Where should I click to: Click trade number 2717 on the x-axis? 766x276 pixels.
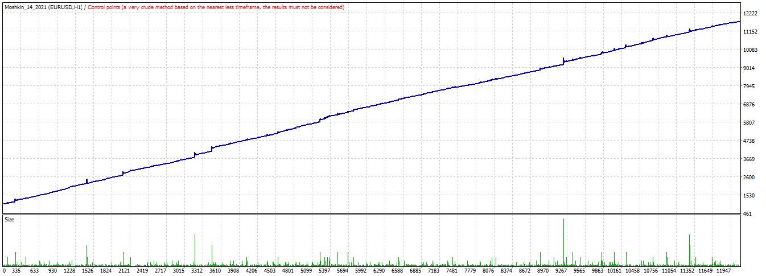click(160, 271)
